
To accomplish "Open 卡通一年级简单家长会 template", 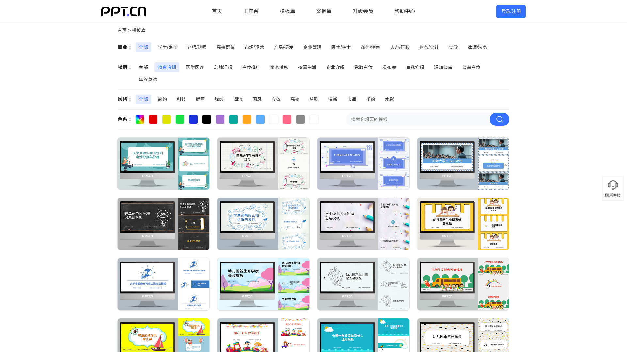I will point(363,335).
